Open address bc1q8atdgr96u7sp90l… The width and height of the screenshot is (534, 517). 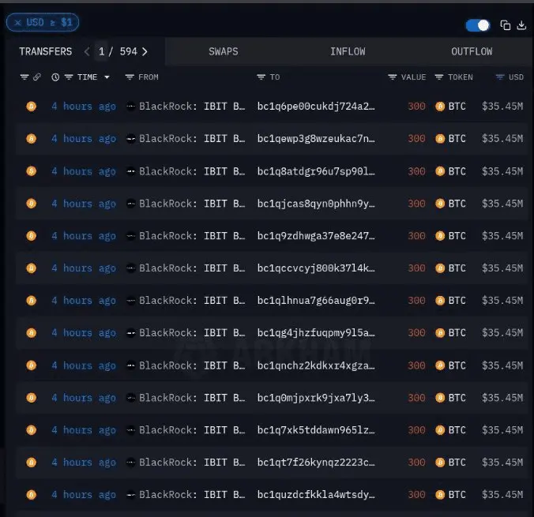tap(316, 171)
